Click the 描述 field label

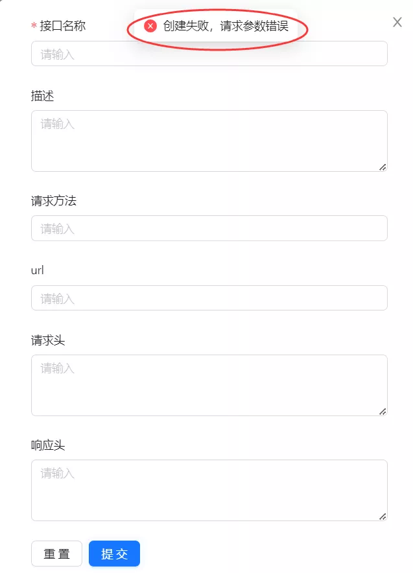(x=42, y=96)
